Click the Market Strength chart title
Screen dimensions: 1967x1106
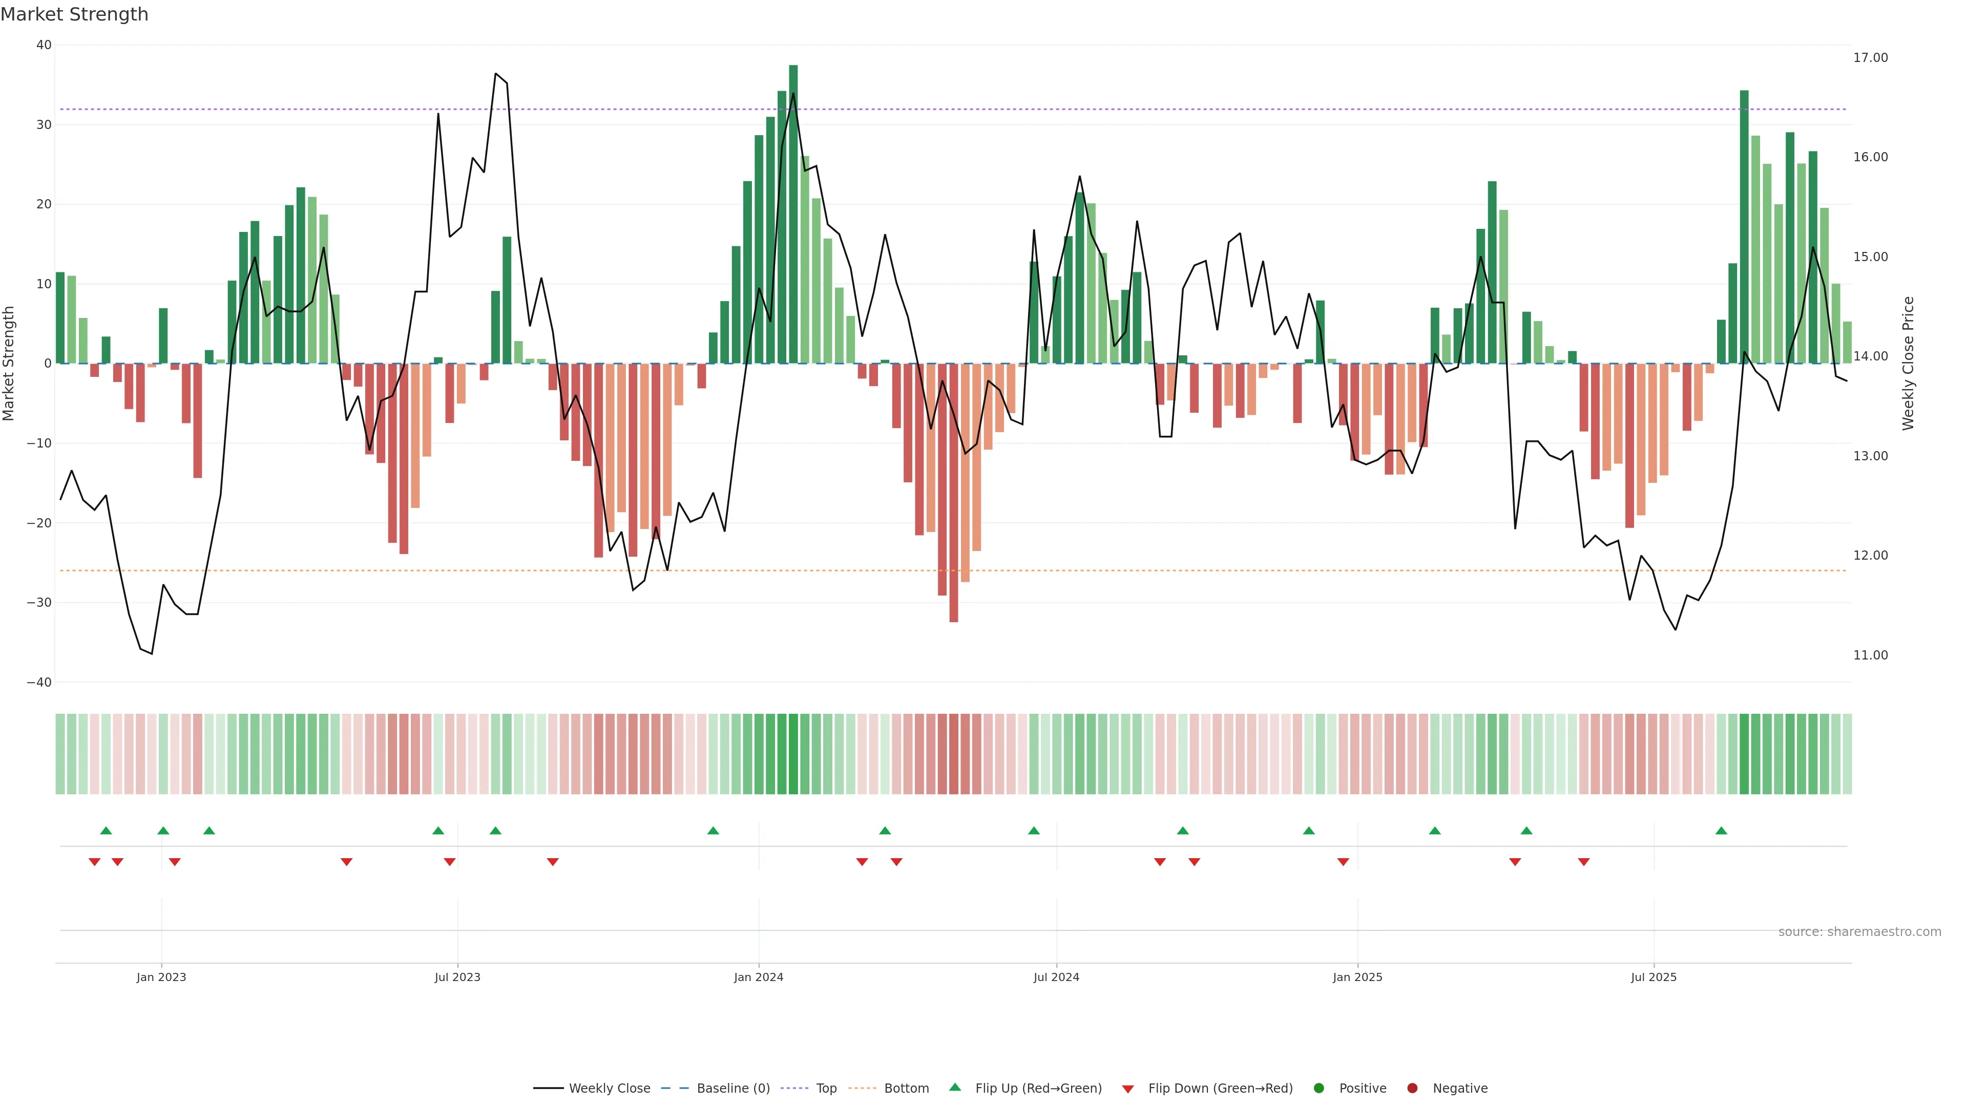[74, 14]
